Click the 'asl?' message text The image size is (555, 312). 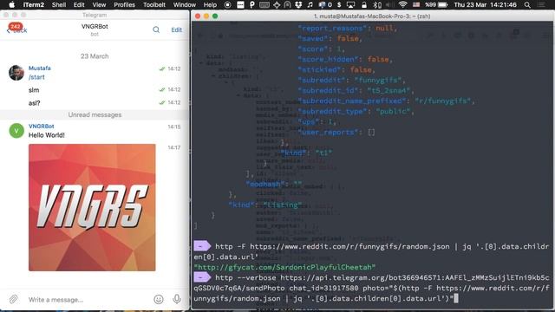click(x=35, y=103)
